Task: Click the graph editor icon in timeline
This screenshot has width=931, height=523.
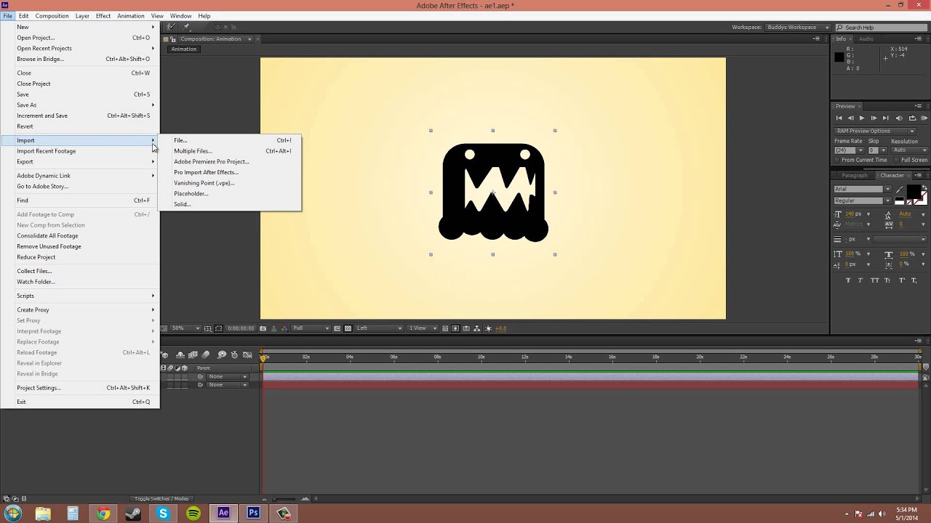Action: (x=247, y=354)
